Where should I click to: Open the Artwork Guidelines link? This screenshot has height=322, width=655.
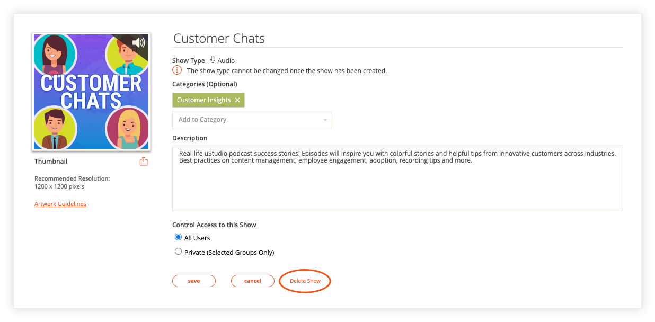60,204
